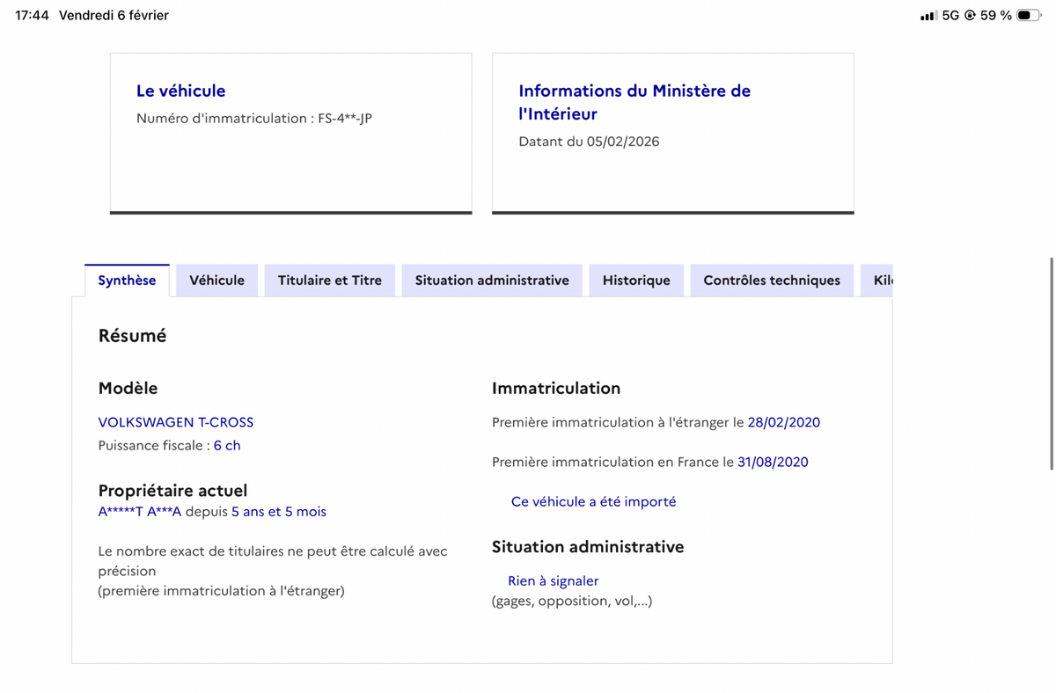Tap the cellular signal bars icon
The image size is (1056, 693).
[928, 15]
